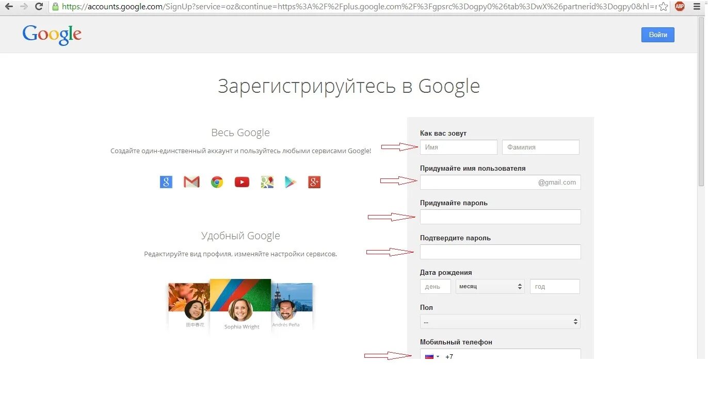Click Andrés Peña profile card
The image size is (708, 396).
[x=292, y=306]
